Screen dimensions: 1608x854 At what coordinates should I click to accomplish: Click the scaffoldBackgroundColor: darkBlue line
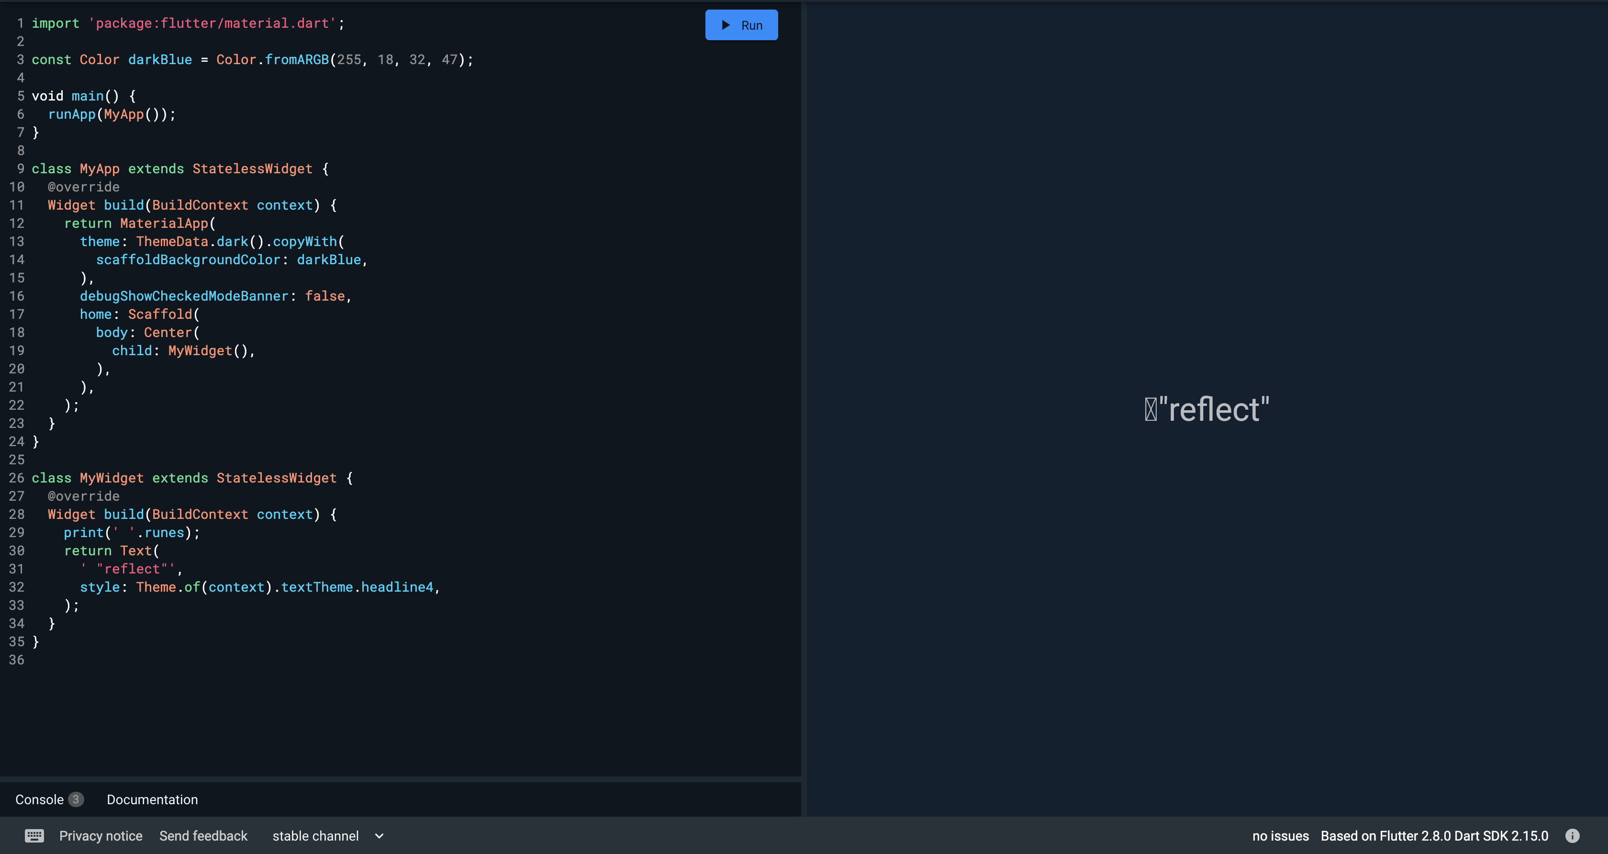tap(232, 260)
